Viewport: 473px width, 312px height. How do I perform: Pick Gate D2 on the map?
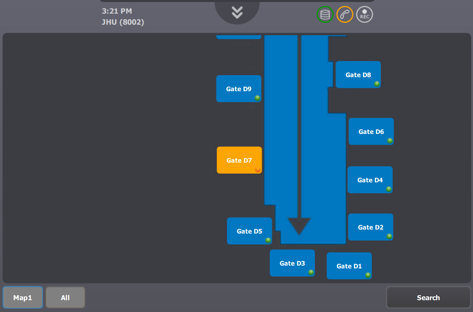(x=370, y=227)
